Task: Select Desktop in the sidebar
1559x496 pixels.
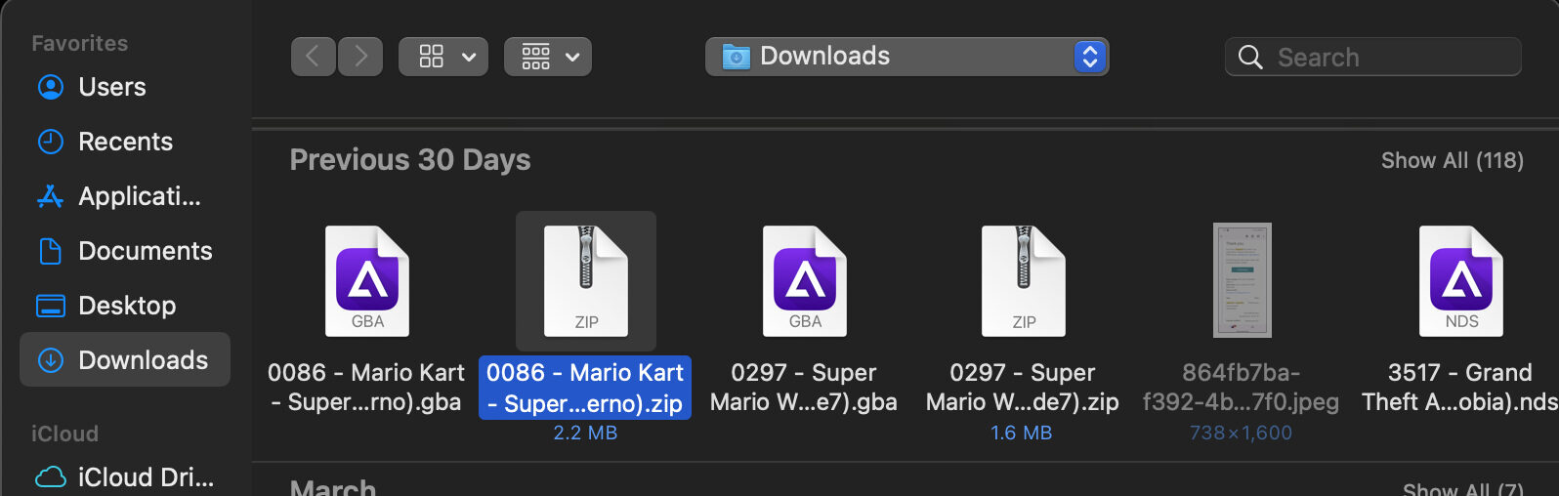Action: [x=127, y=306]
